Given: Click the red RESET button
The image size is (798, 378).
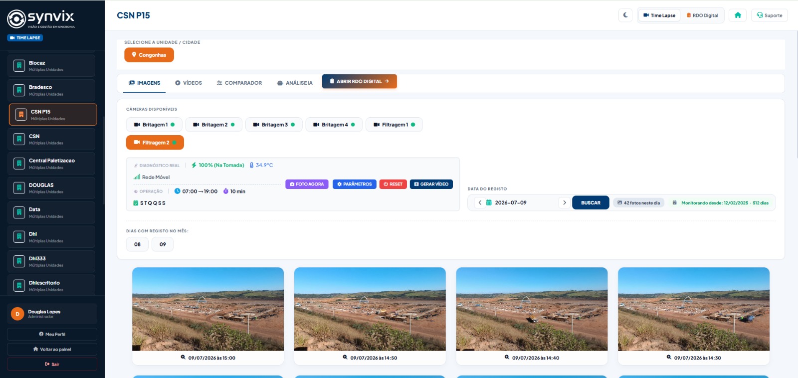Looking at the screenshot, I should 393,184.
